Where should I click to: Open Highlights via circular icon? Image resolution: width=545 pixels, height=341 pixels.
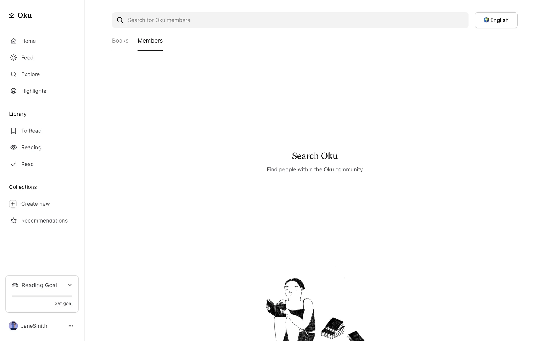click(14, 91)
